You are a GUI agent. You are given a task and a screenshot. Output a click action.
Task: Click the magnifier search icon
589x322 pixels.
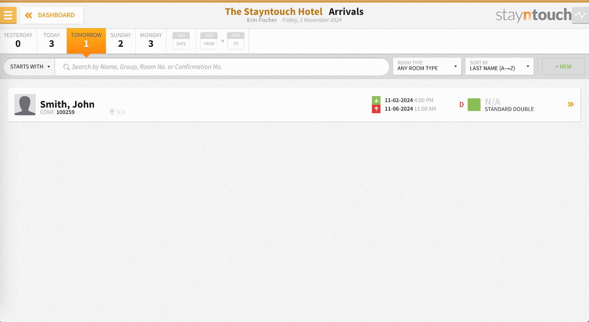coord(66,67)
